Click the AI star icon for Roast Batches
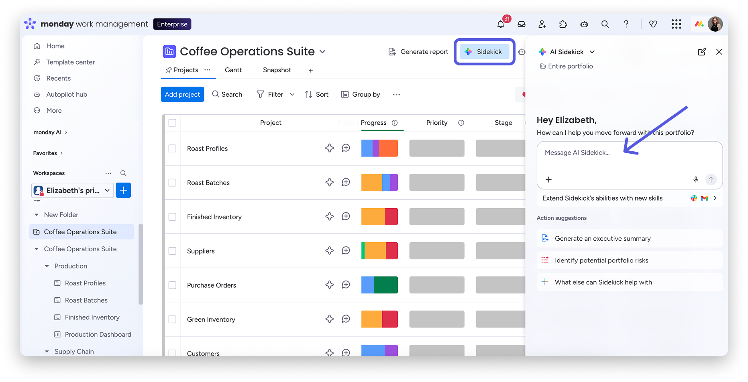The image size is (748, 382). [330, 182]
